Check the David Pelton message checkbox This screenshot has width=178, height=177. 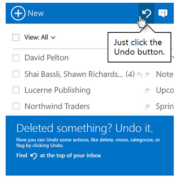[x=16, y=58]
